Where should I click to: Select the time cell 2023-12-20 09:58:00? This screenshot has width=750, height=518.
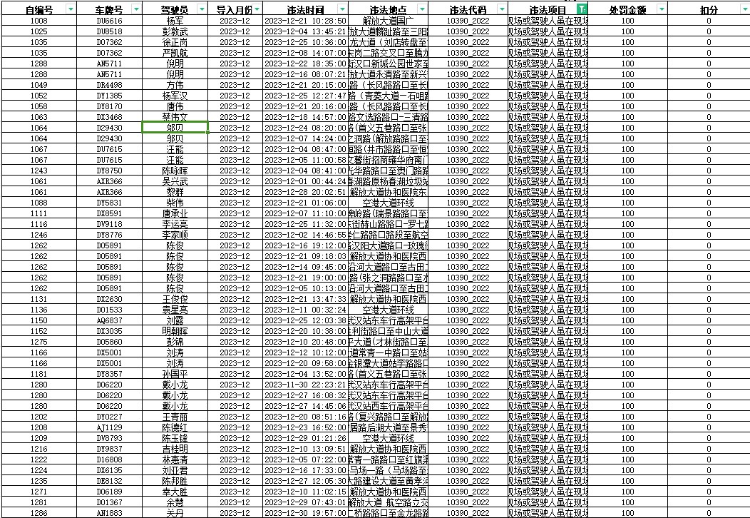(305, 363)
